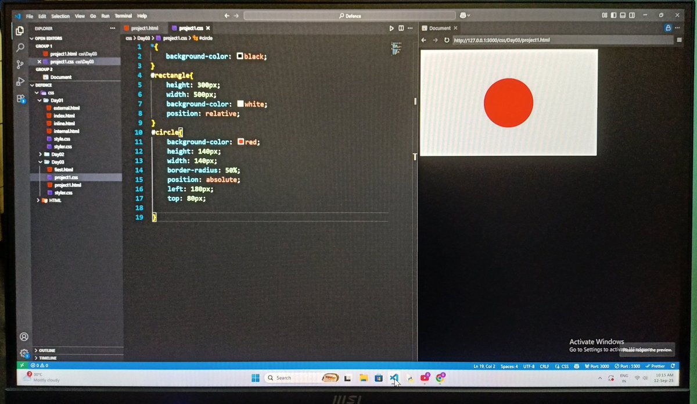Open the Selection menu
Viewport: 697px width, 404px height.
[60, 16]
